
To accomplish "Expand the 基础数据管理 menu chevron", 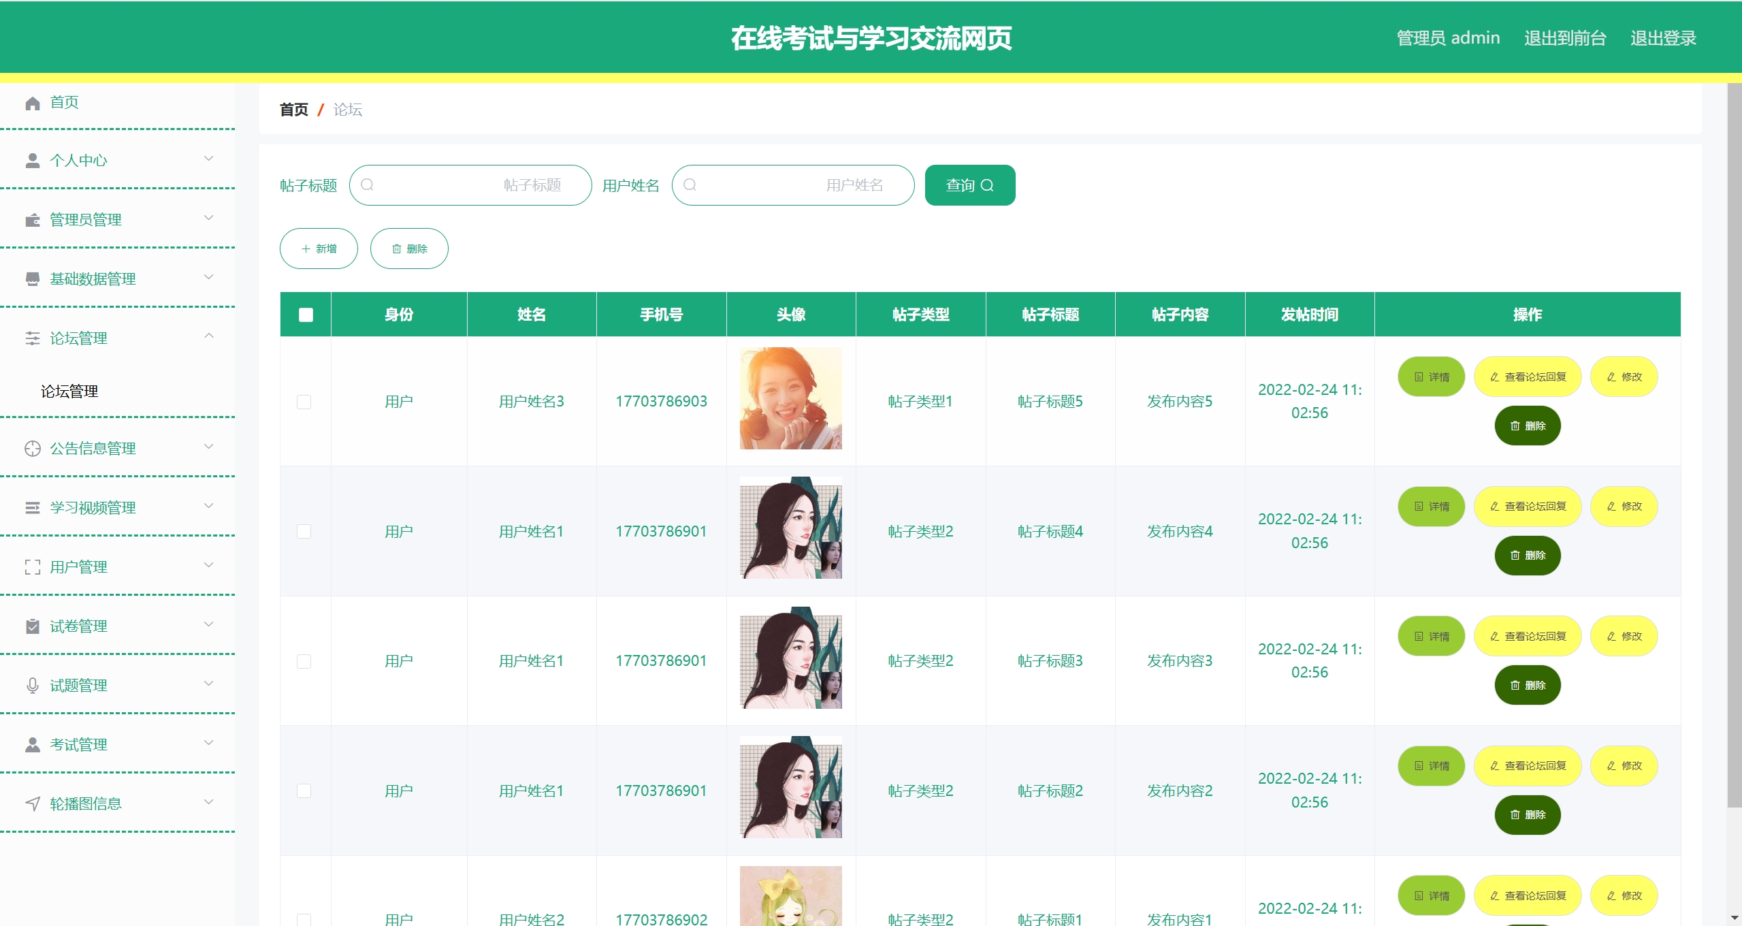I will click(x=209, y=277).
